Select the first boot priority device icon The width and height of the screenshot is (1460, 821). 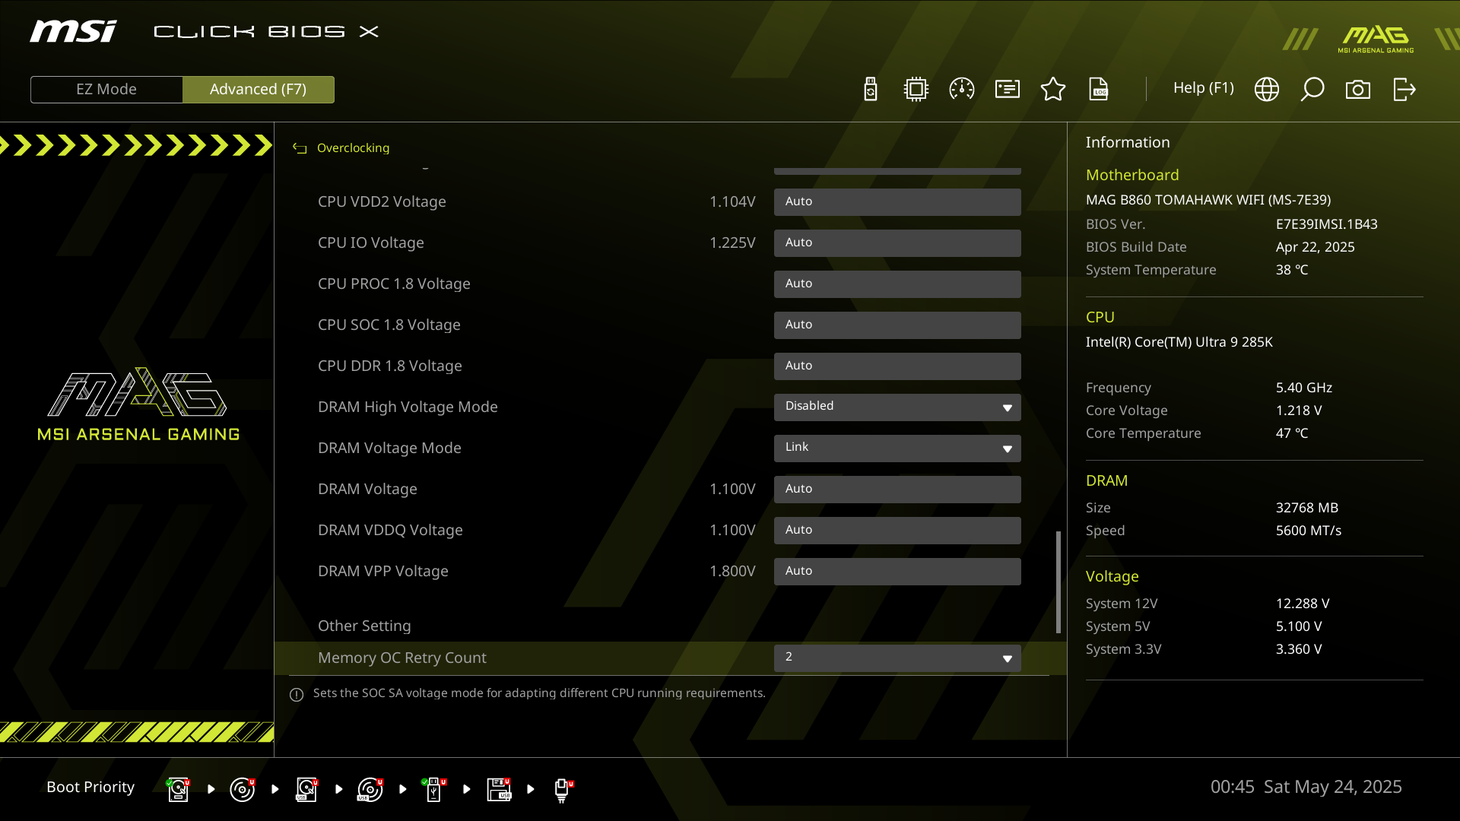click(x=178, y=789)
